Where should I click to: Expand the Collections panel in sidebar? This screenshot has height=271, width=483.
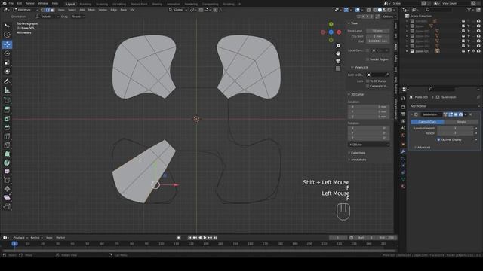tap(357, 153)
